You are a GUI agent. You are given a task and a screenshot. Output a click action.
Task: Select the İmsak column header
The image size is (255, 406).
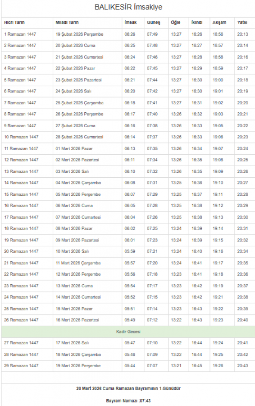130,23
